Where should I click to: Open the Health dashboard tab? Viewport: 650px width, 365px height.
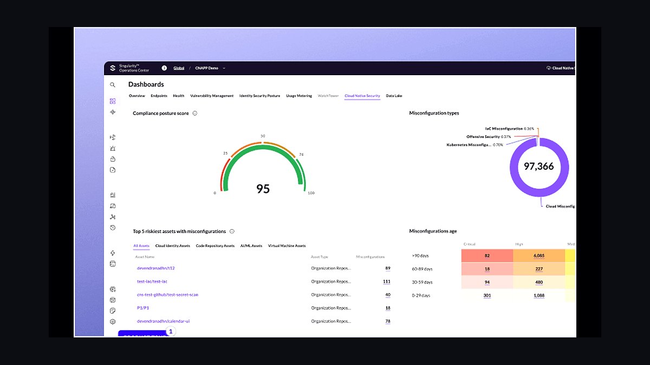179,96
